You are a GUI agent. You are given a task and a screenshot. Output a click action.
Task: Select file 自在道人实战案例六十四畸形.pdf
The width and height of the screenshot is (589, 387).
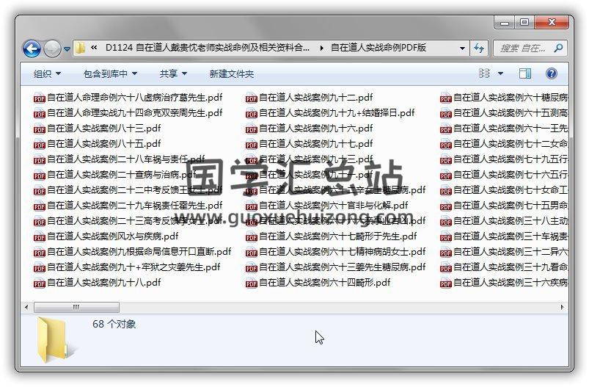(318, 283)
